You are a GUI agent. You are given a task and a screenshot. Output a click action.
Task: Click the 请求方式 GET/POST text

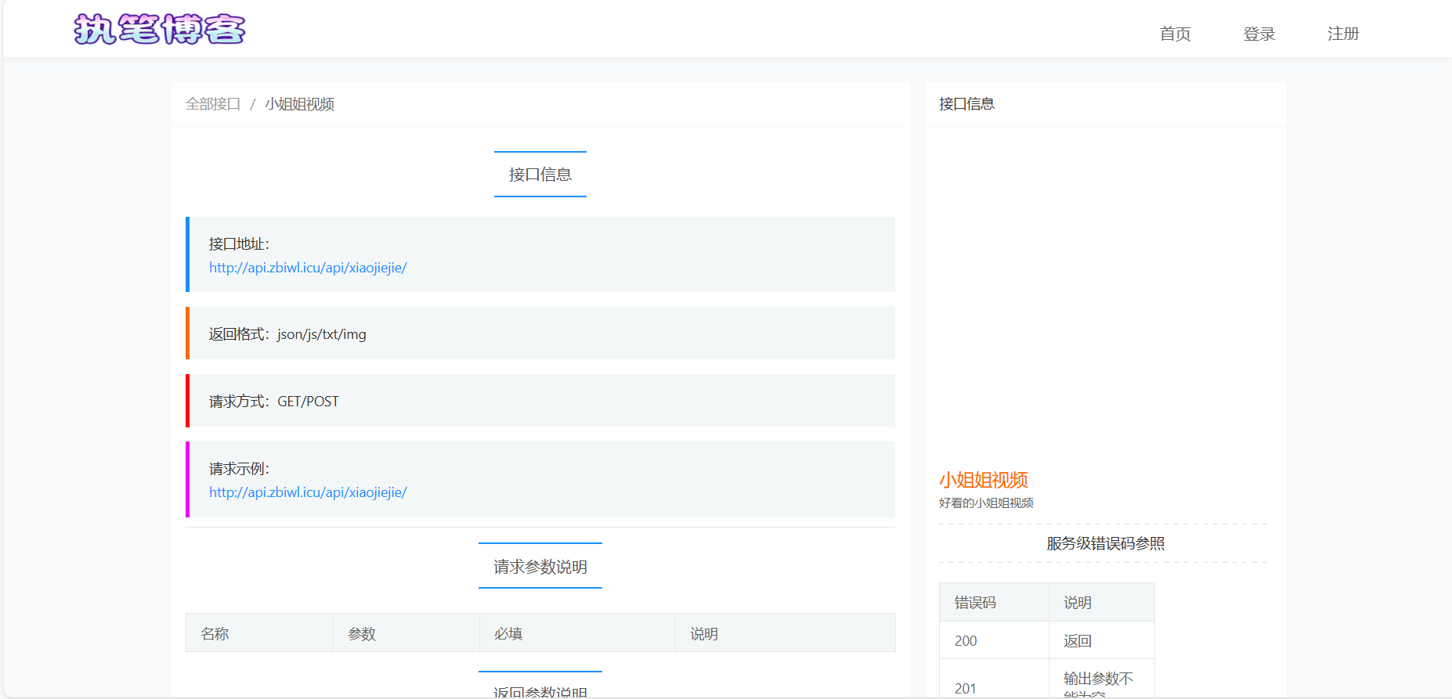click(x=274, y=402)
